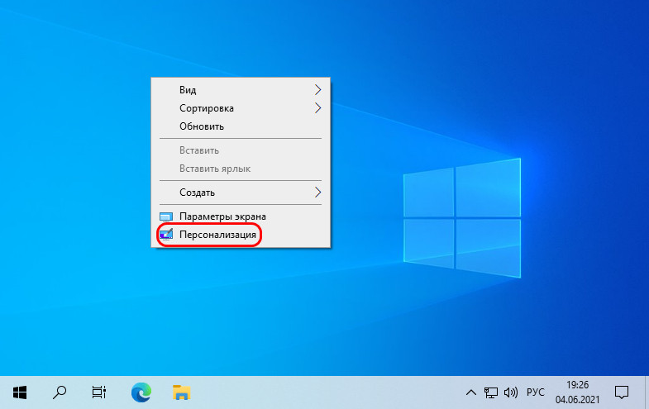Viewport: 649px width, 409px height.
Task: Click the Параметры экрана monitor icon
Action: (166, 216)
